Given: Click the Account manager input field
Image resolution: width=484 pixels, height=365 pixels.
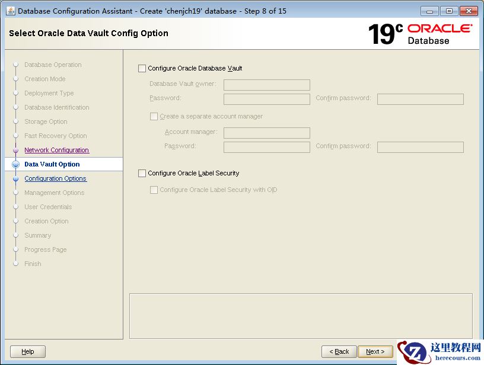Looking at the screenshot, I should click(x=267, y=133).
